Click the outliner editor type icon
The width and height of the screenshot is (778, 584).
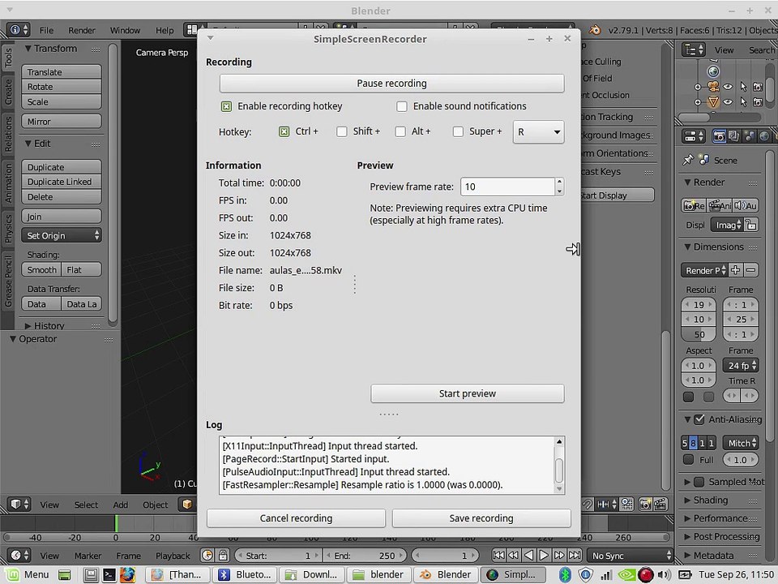click(695, 49)
